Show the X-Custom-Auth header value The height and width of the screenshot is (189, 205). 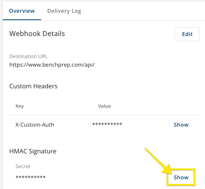pyautogui.click(x=181, y=125)
